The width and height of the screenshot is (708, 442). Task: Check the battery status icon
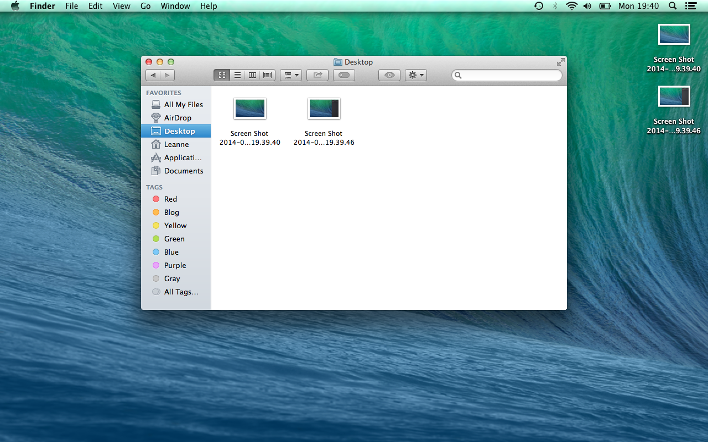pyautogui.click(x=605, y=6)
